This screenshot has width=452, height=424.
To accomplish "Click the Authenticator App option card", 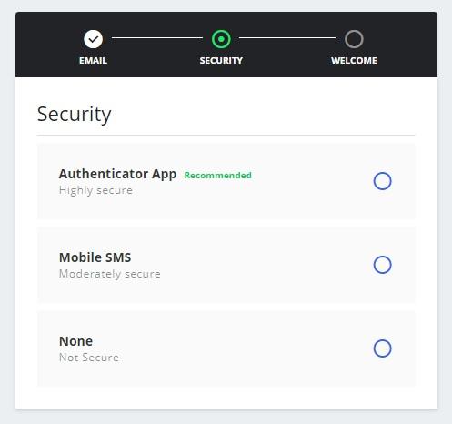I will 226,181.
